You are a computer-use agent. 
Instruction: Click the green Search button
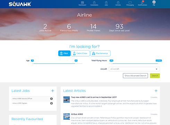tap(155, 76)
